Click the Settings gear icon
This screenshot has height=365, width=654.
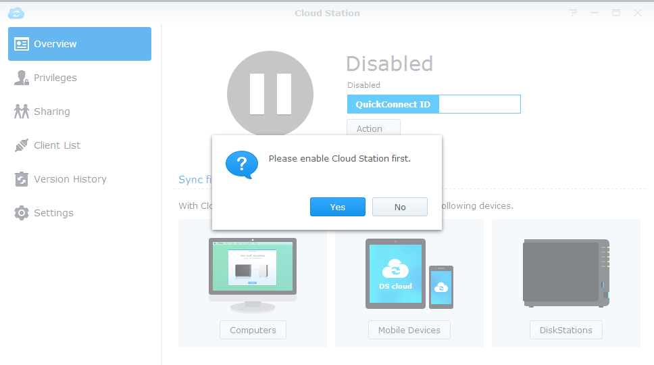pos(21,213)
